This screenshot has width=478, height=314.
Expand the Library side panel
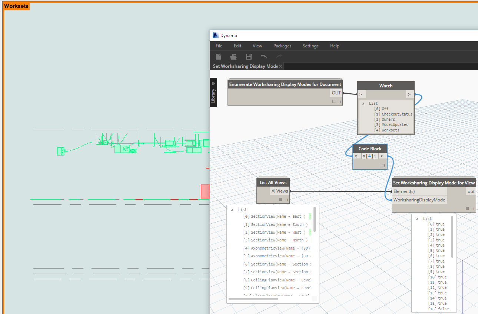(x=213, y=84)
